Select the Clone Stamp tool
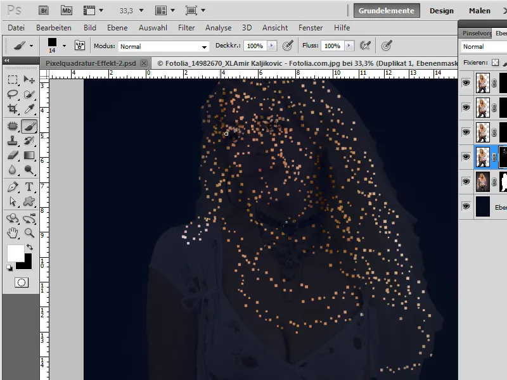 click(13, 141)
